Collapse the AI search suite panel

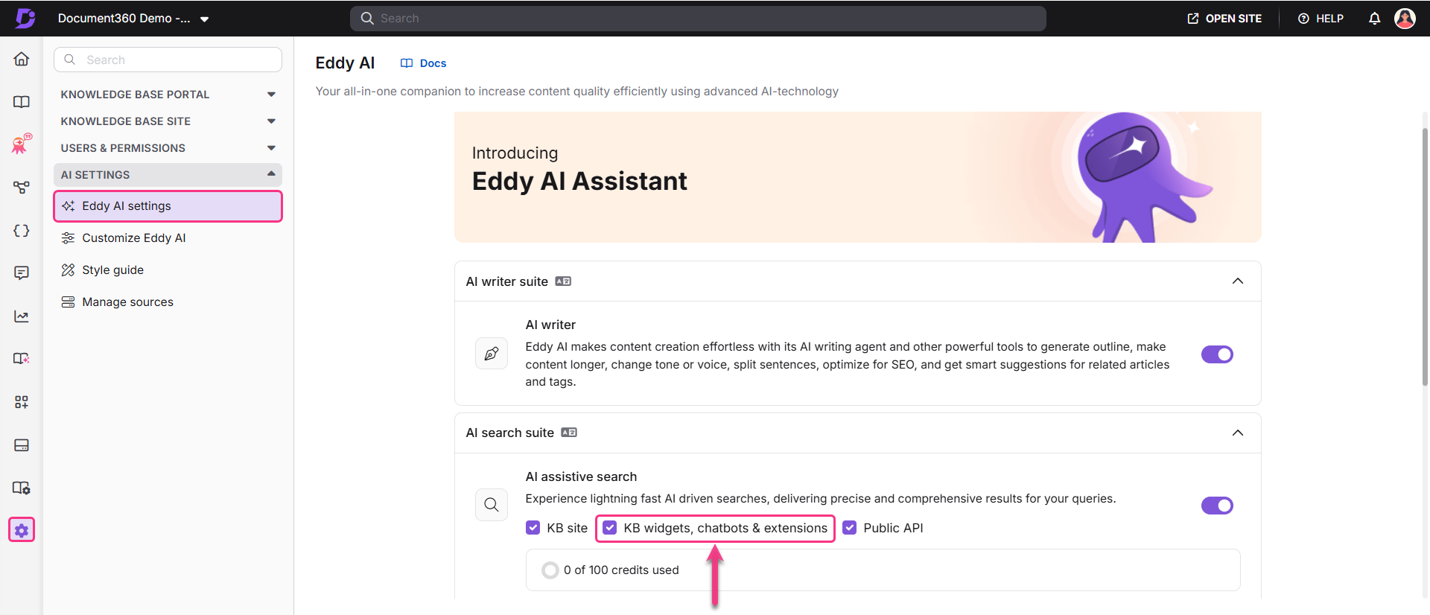click(1238, 433)
